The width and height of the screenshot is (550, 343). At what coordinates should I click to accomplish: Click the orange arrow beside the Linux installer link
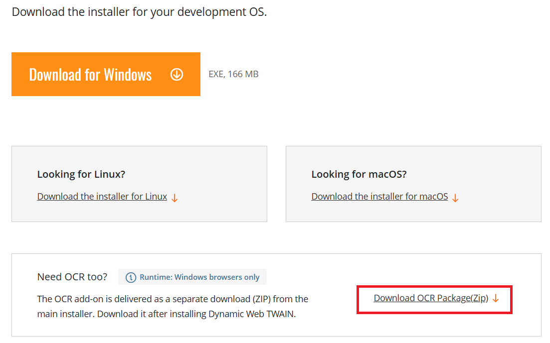pos(175,198)
